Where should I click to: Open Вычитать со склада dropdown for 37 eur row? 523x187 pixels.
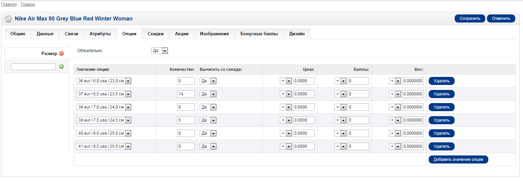point(208,94)
